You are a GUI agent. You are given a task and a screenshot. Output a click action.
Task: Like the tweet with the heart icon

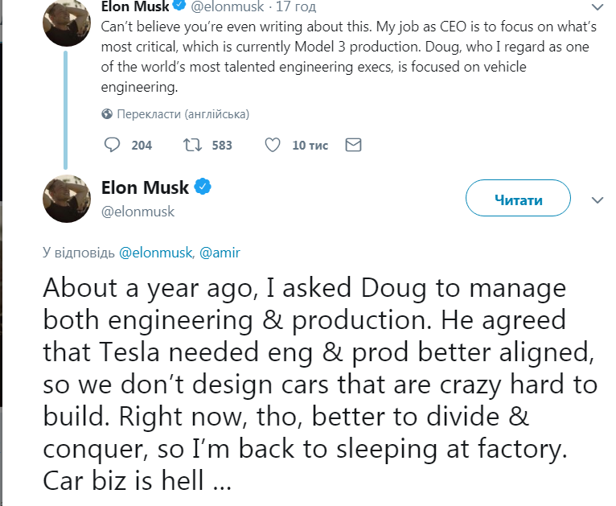(x=273, y=145)
